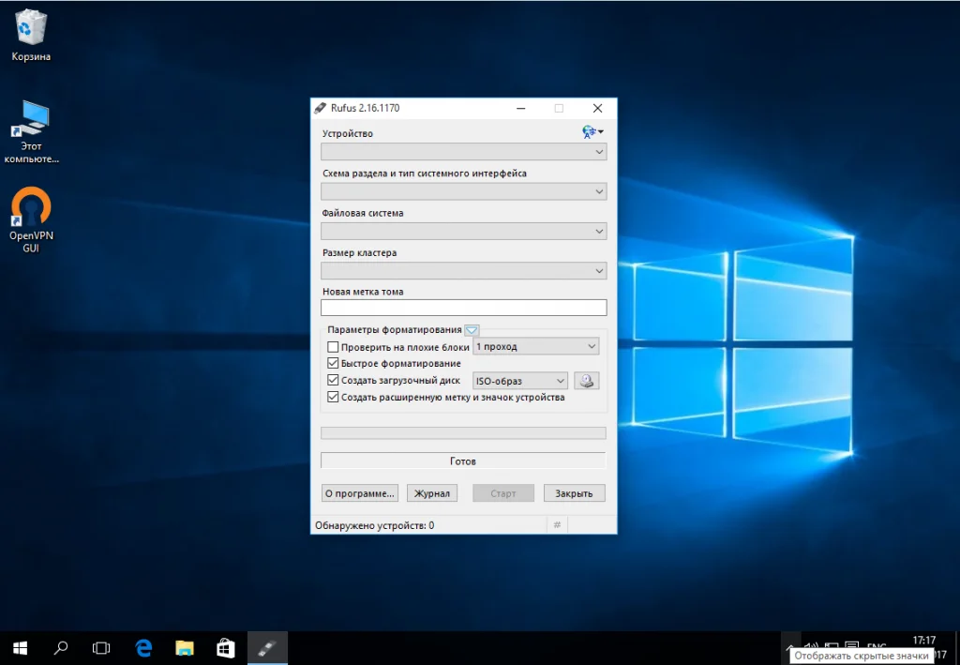Toggle the create bootable disk checkbox
This screenshot has height=665, width=960.
point(333,381)
